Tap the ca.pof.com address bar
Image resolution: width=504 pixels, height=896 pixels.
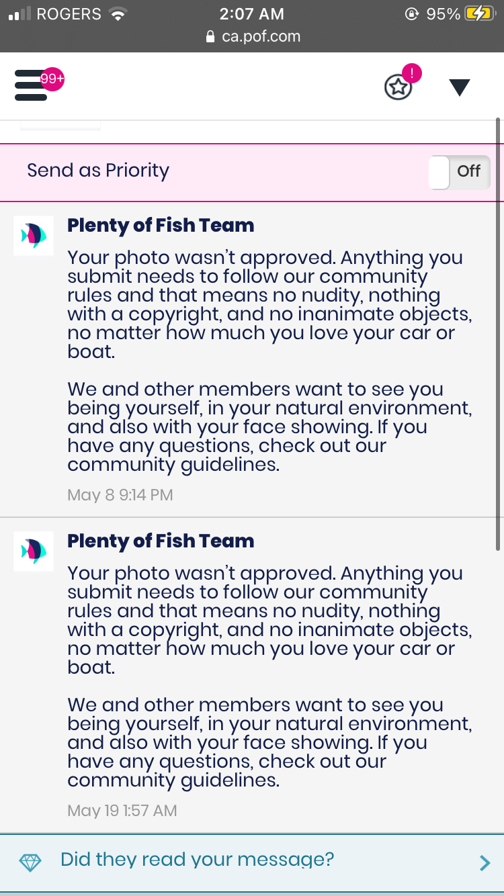pos(253,36)
